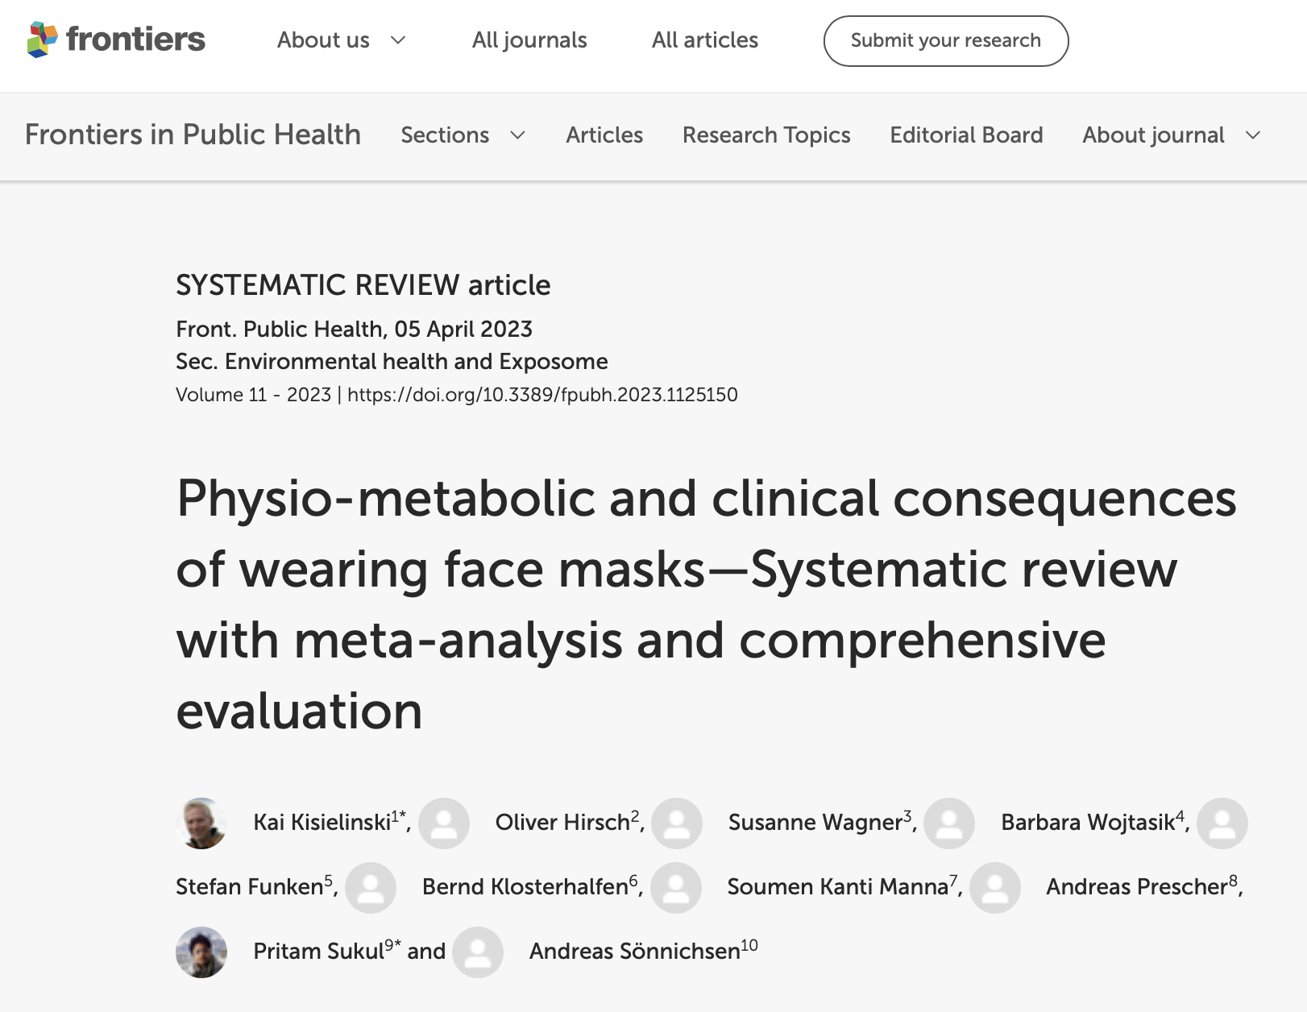
Task: Click Soumen Kanti Manna's placeholder avatar icon
Action: point(676,888)
